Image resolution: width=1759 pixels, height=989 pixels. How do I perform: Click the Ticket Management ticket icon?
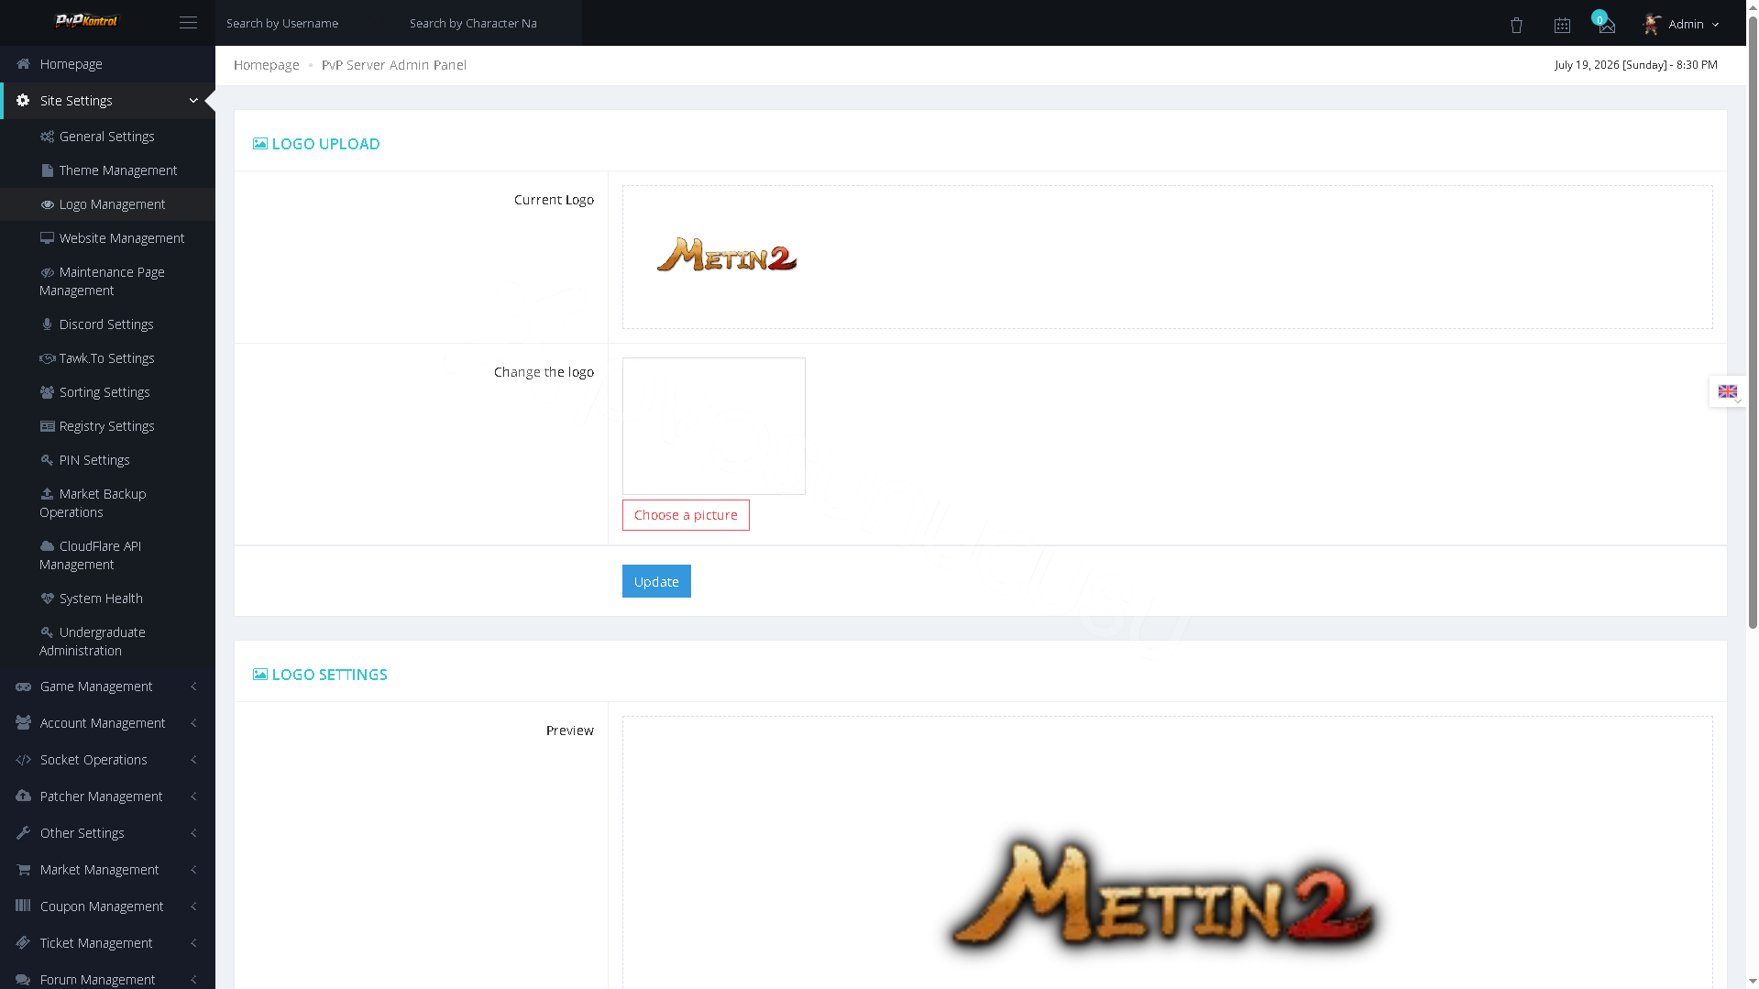[23, 942]
